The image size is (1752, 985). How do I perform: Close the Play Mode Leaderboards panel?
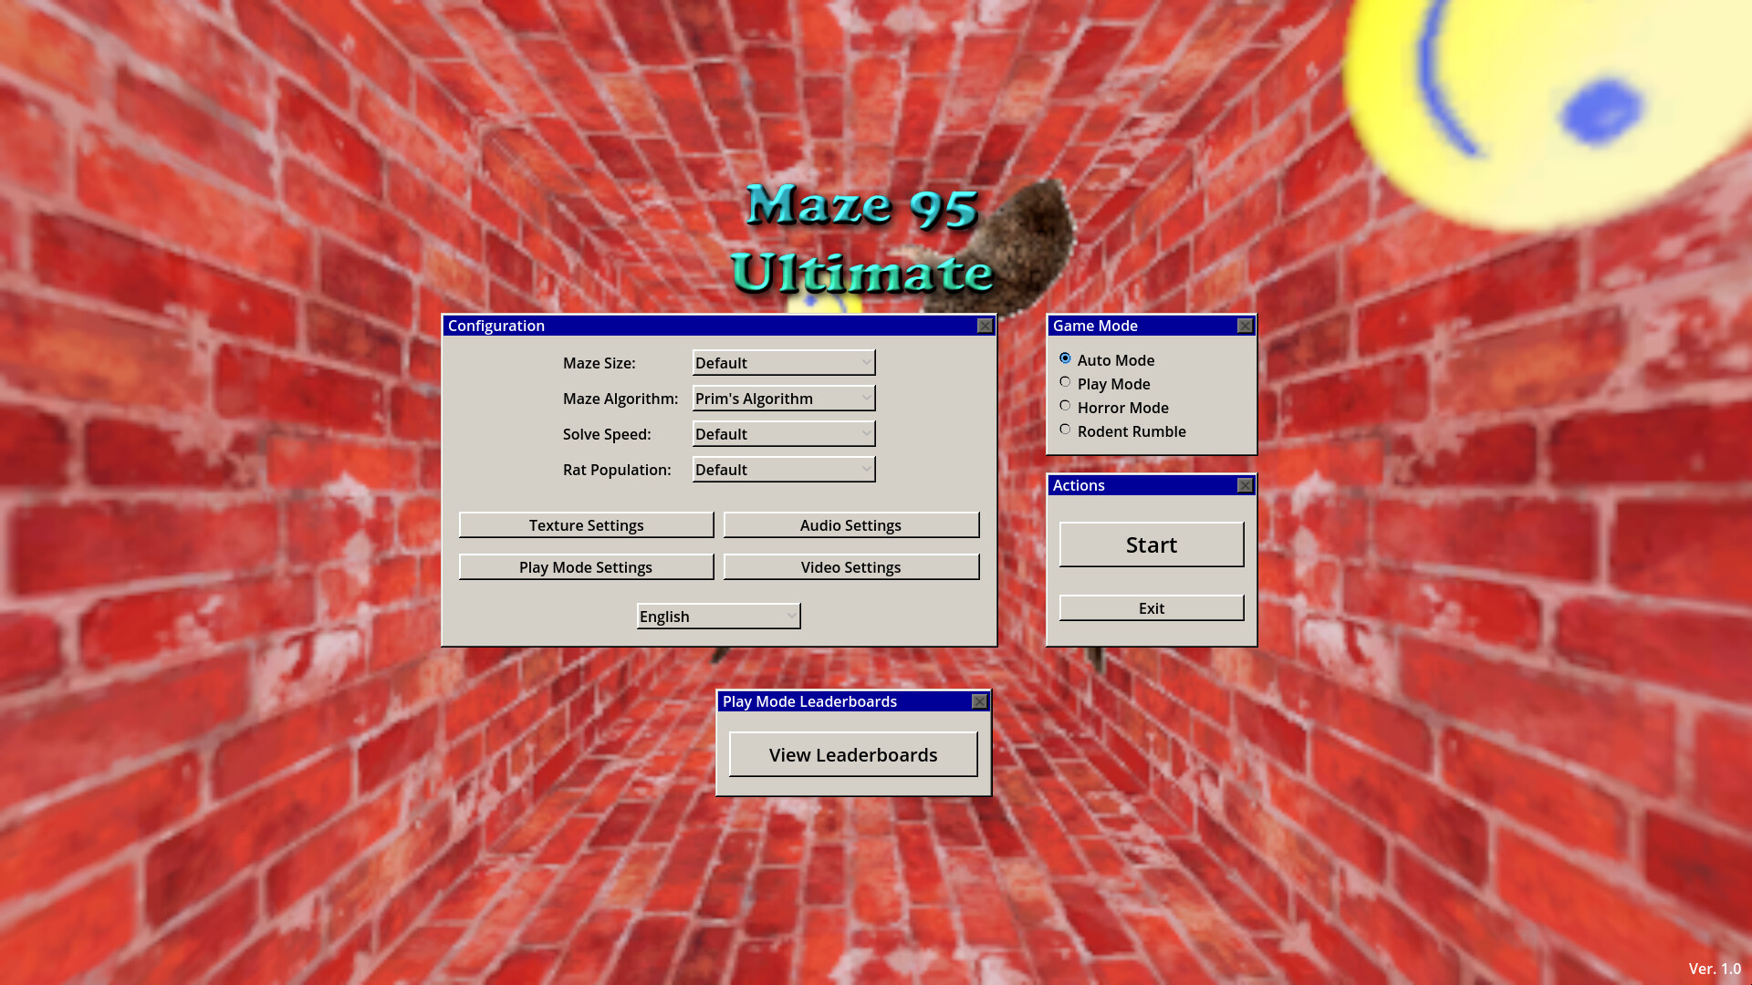(x=979, y=701)
